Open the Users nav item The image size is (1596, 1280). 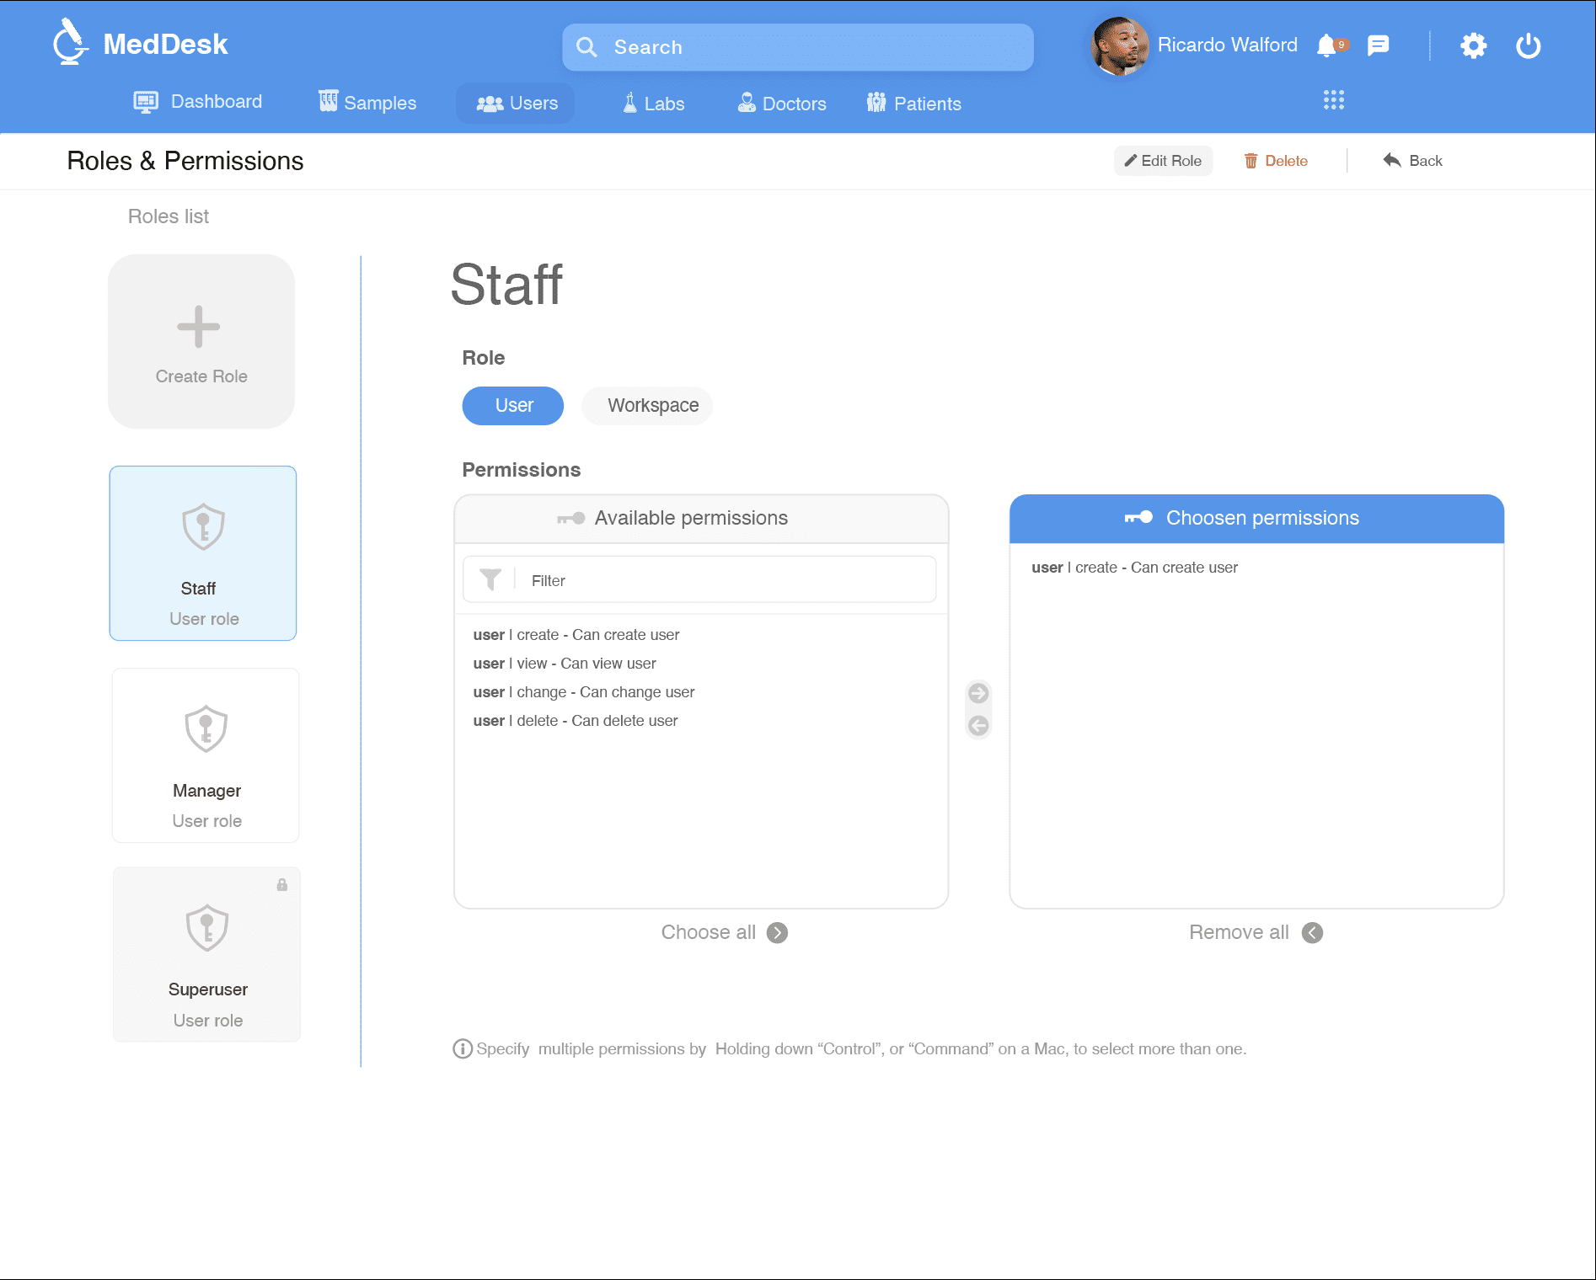click(x=517, y=103)
